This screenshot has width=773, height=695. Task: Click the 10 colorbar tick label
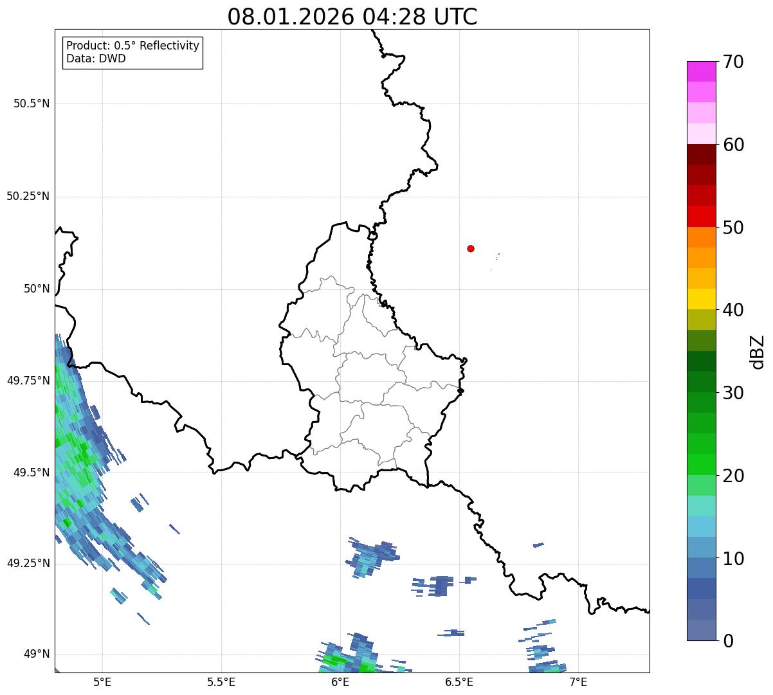coord(734,559)
